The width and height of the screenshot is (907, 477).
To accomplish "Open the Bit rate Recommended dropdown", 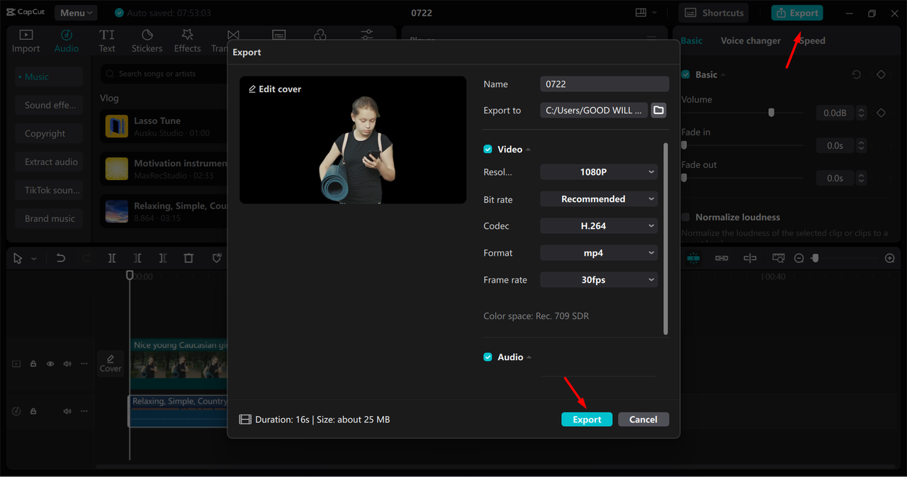I will (599, 199).
